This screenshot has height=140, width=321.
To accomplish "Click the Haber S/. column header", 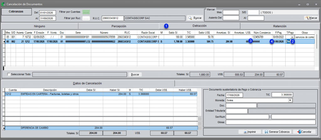I will [x=115, y=90].
